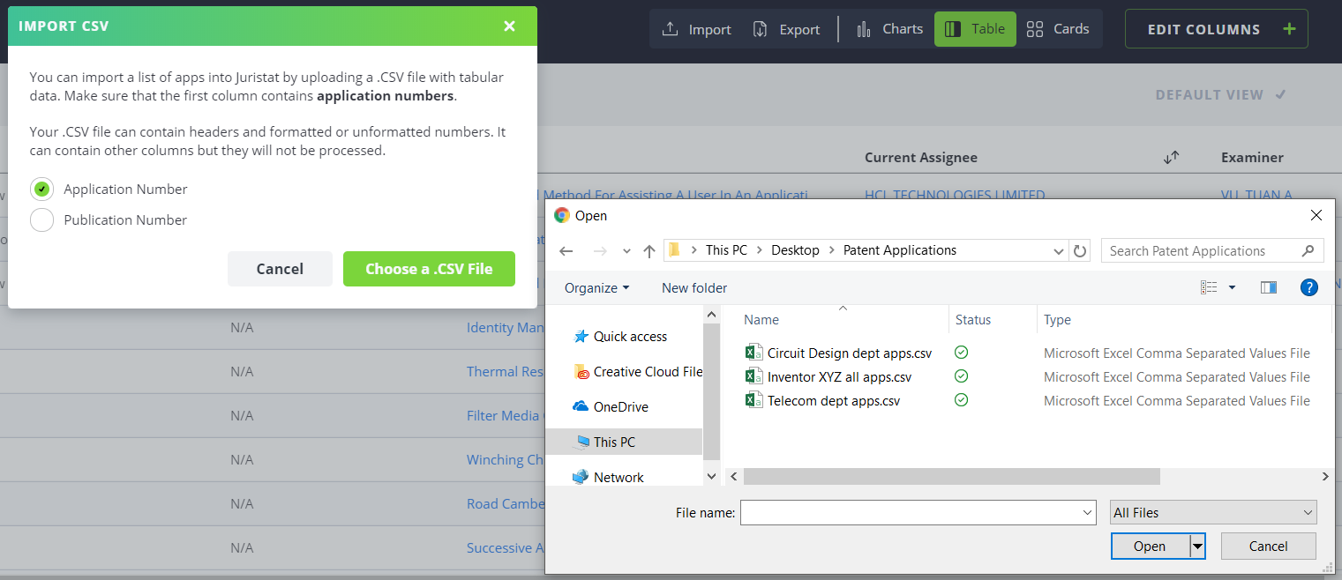The image size is (1342, 580).
Task: Open recent locations dropdown in file dialog
Action: [x=626, y=251]
